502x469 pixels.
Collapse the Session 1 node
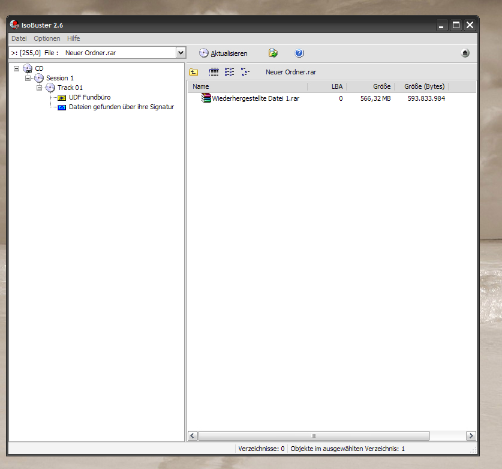(28, 78)
